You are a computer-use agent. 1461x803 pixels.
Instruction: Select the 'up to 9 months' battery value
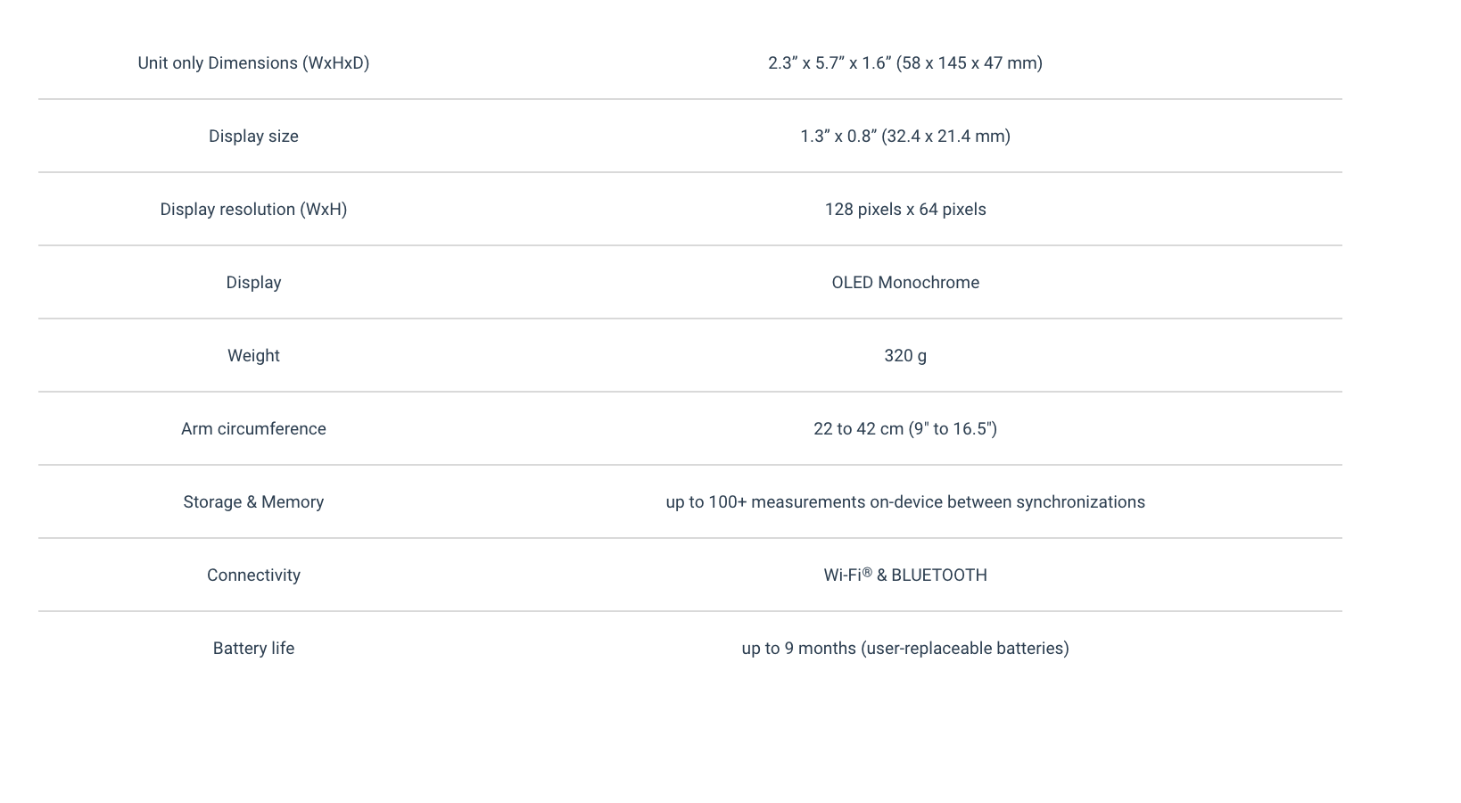[798, 649]
